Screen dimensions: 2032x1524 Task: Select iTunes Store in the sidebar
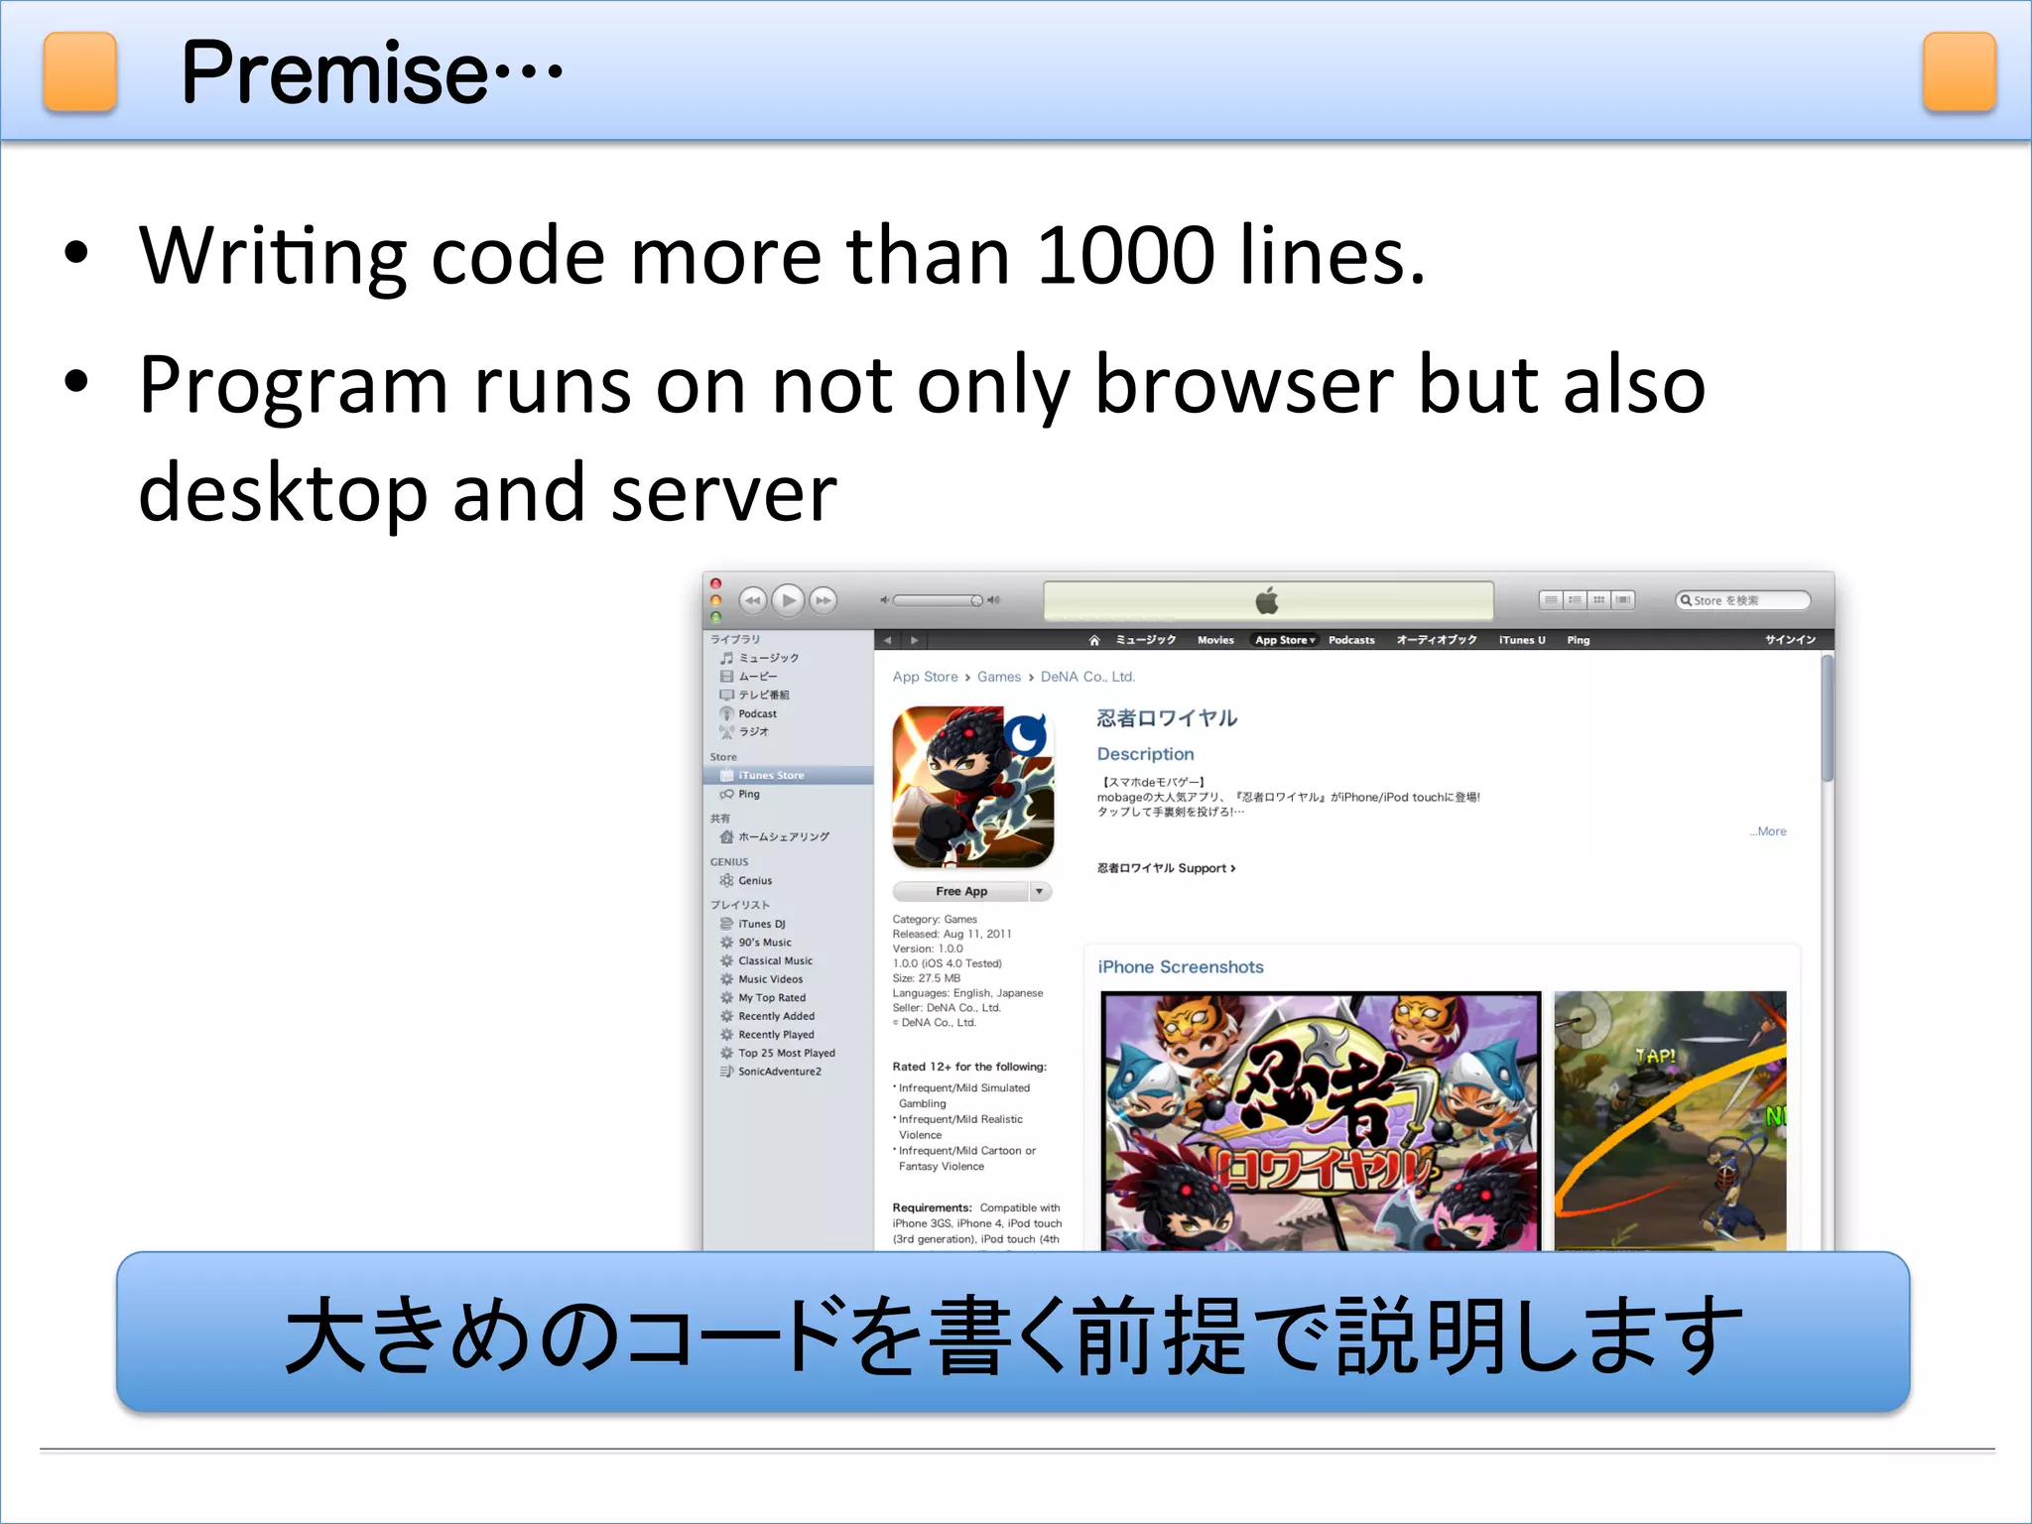point(789,775)
